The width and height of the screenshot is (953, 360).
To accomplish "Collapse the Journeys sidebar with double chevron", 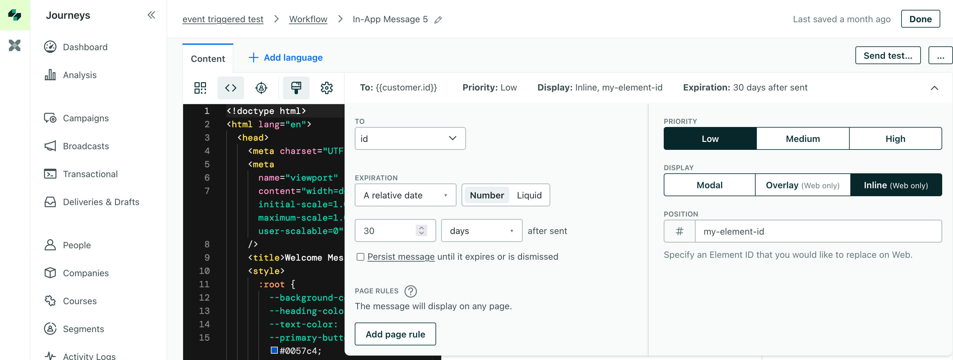I will (151, 15).
